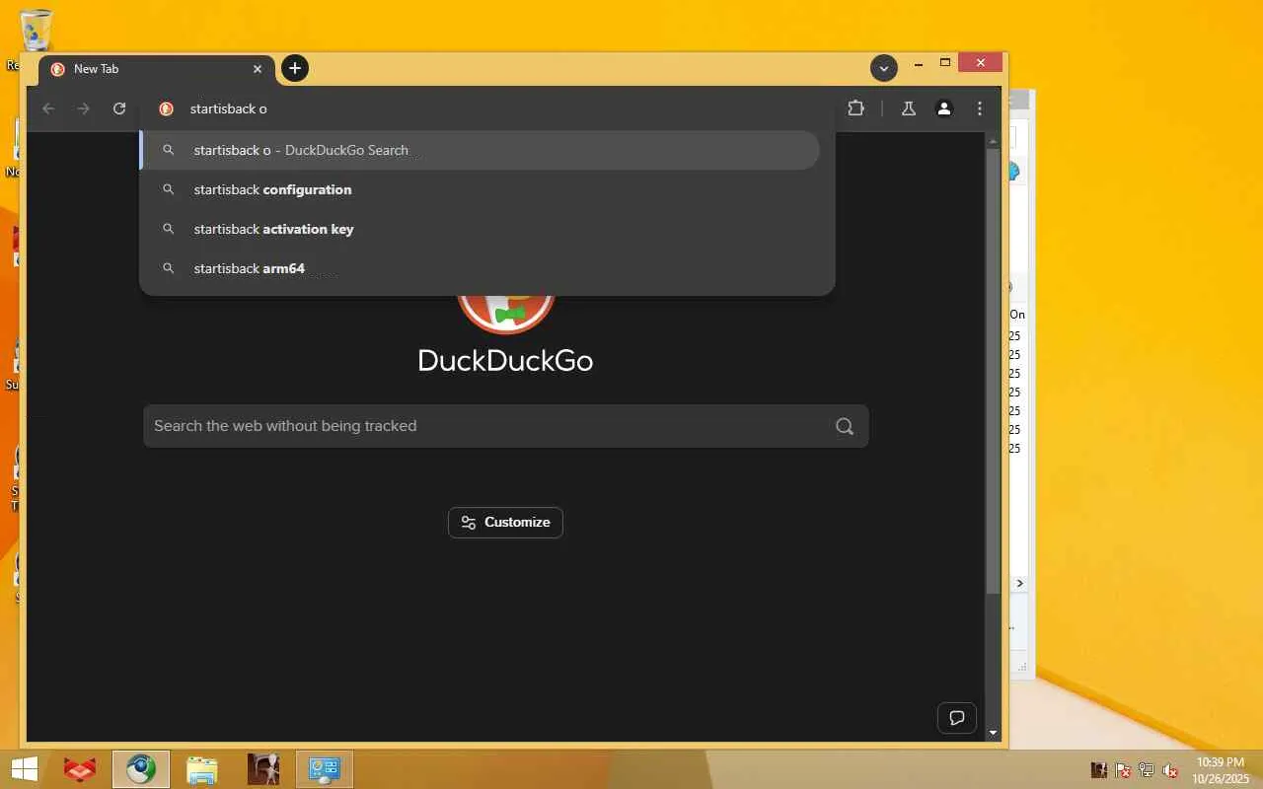
Task: Pick the "startisback configuration" suggestion
Action: [481, 189]
